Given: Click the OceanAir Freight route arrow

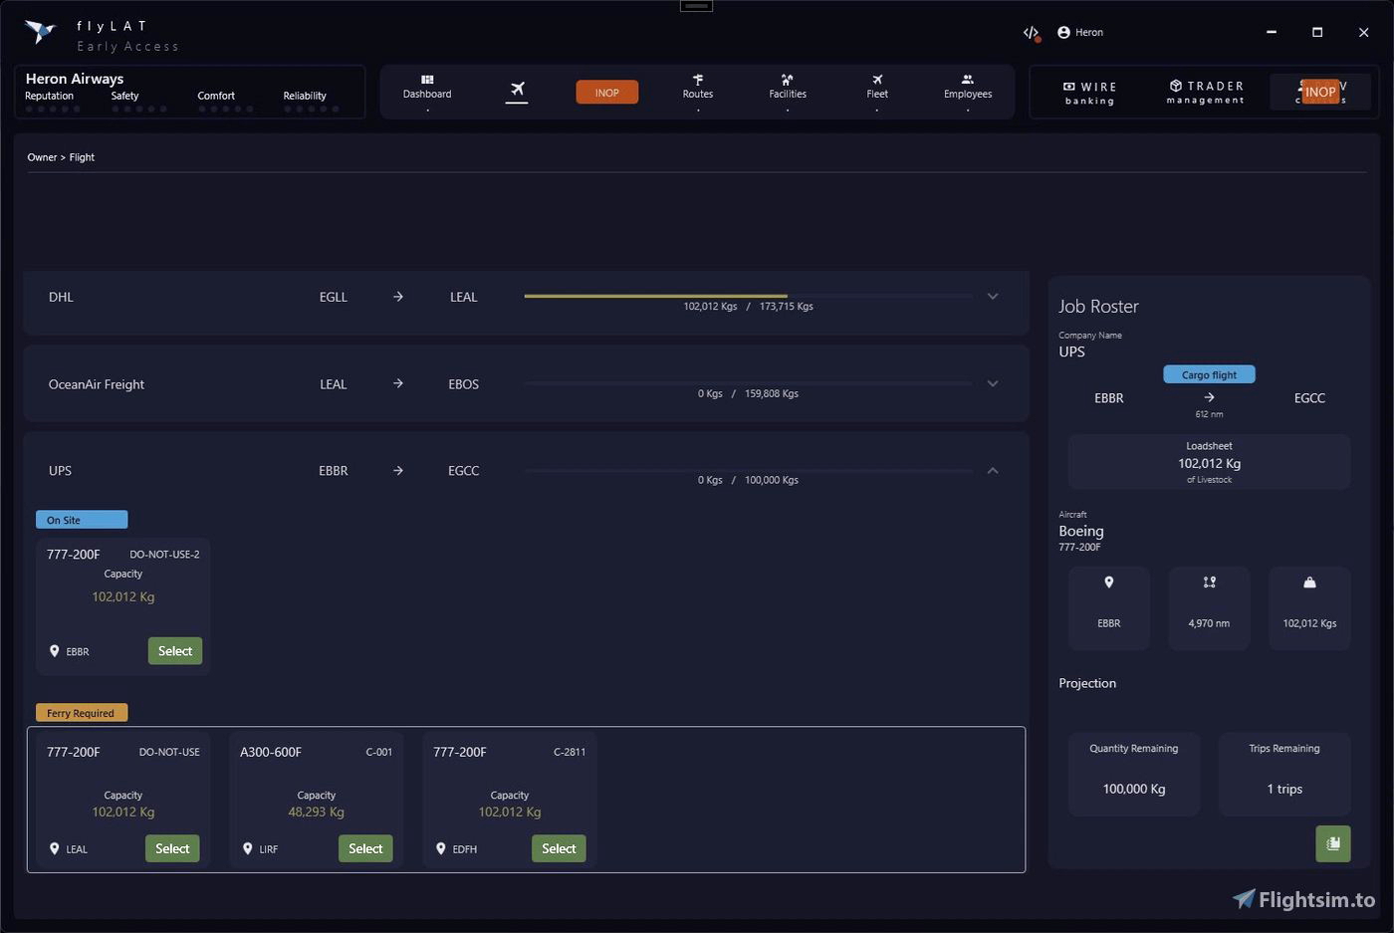Looking at the screenshot, I should pyautogui.click(x=398, y=383).
